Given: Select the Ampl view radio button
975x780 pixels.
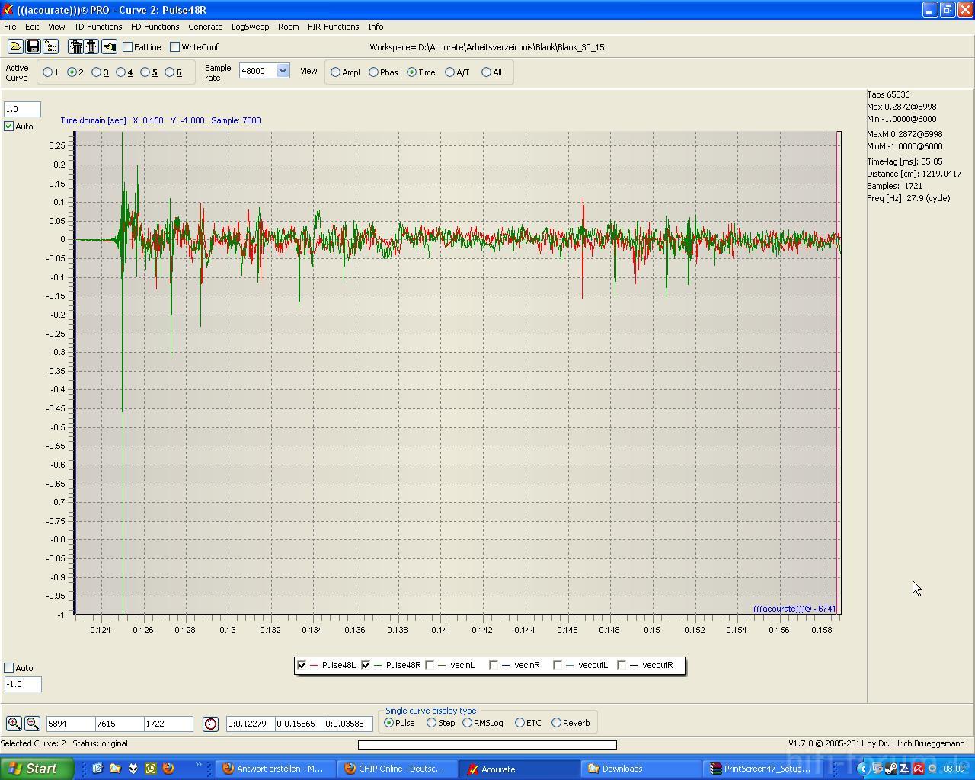Looking at the screenshot, I should 335,72.
